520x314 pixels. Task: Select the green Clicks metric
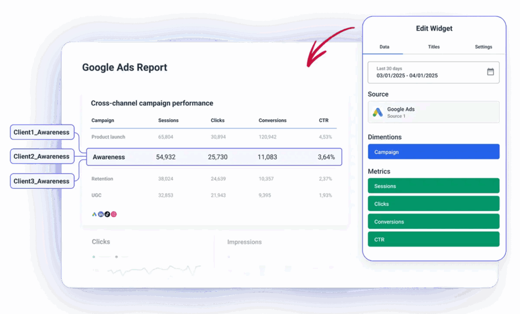(x=433, y=204)
